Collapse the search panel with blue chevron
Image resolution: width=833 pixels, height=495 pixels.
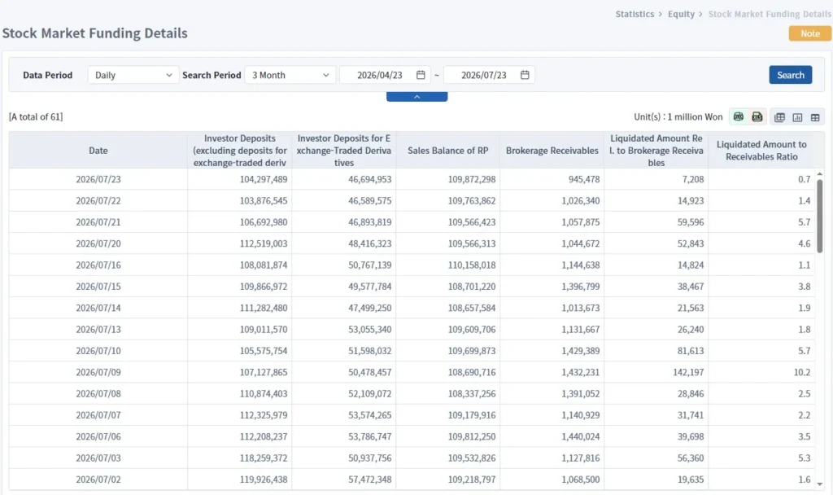(417, 97)
